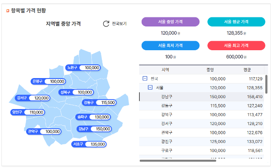This screenshot has height=168, width=274.
Task: Collapse the 전국 tree row
Action: pyautogui.click(x=145, y=79)
